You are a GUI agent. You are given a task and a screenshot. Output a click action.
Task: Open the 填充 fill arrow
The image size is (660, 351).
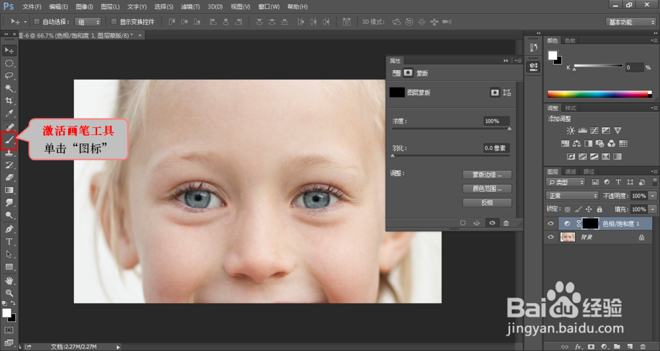653,209
